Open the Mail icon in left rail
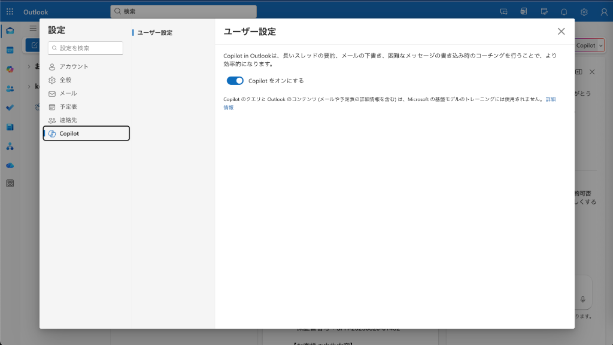Viewport: 613px width, 345px height. 10,31
